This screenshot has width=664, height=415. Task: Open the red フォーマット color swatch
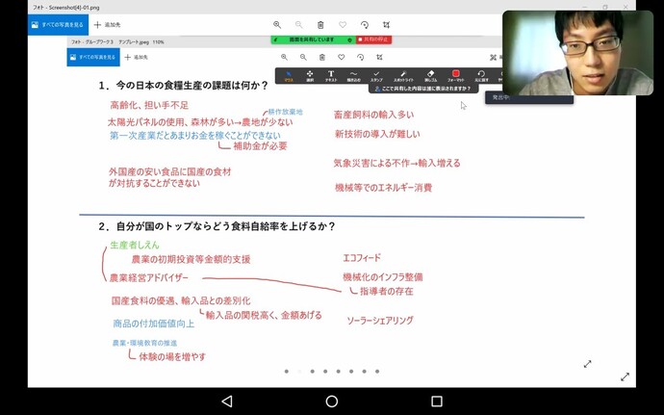(x=456, y=75)
